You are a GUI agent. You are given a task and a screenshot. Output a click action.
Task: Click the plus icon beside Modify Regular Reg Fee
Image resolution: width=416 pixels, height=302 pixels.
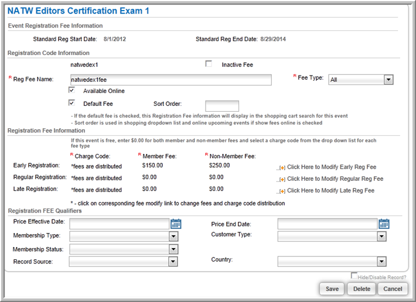point(282,179)
